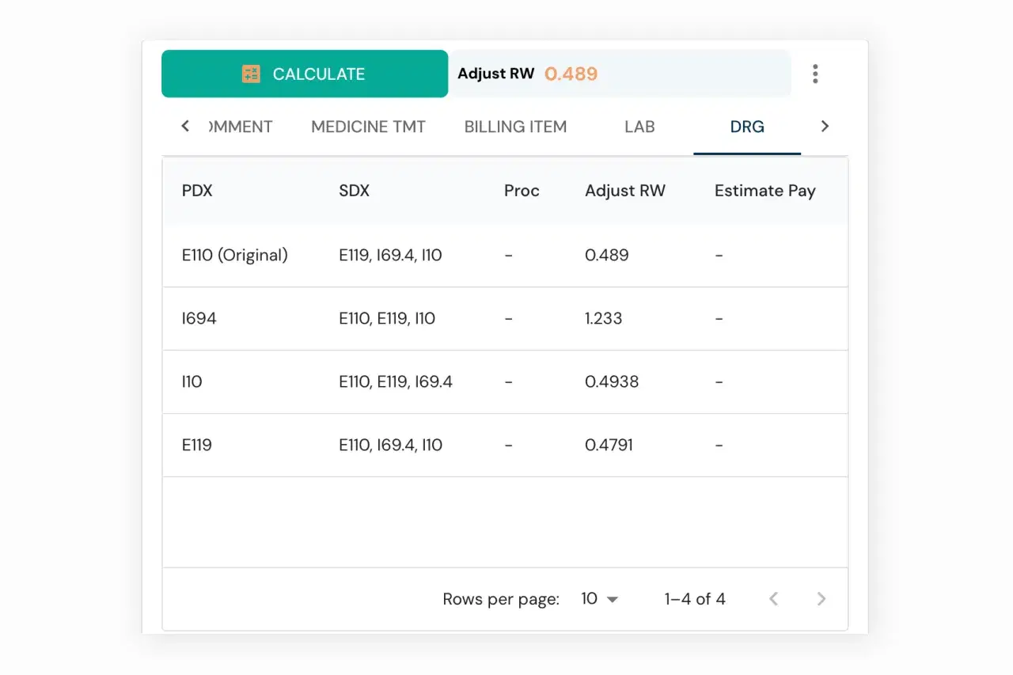Select the E110 (Original) row

pos(235,256)
